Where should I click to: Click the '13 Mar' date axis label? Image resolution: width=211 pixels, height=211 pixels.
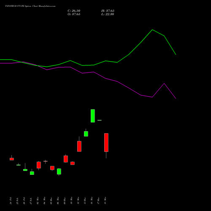click(x=85, y=200)
